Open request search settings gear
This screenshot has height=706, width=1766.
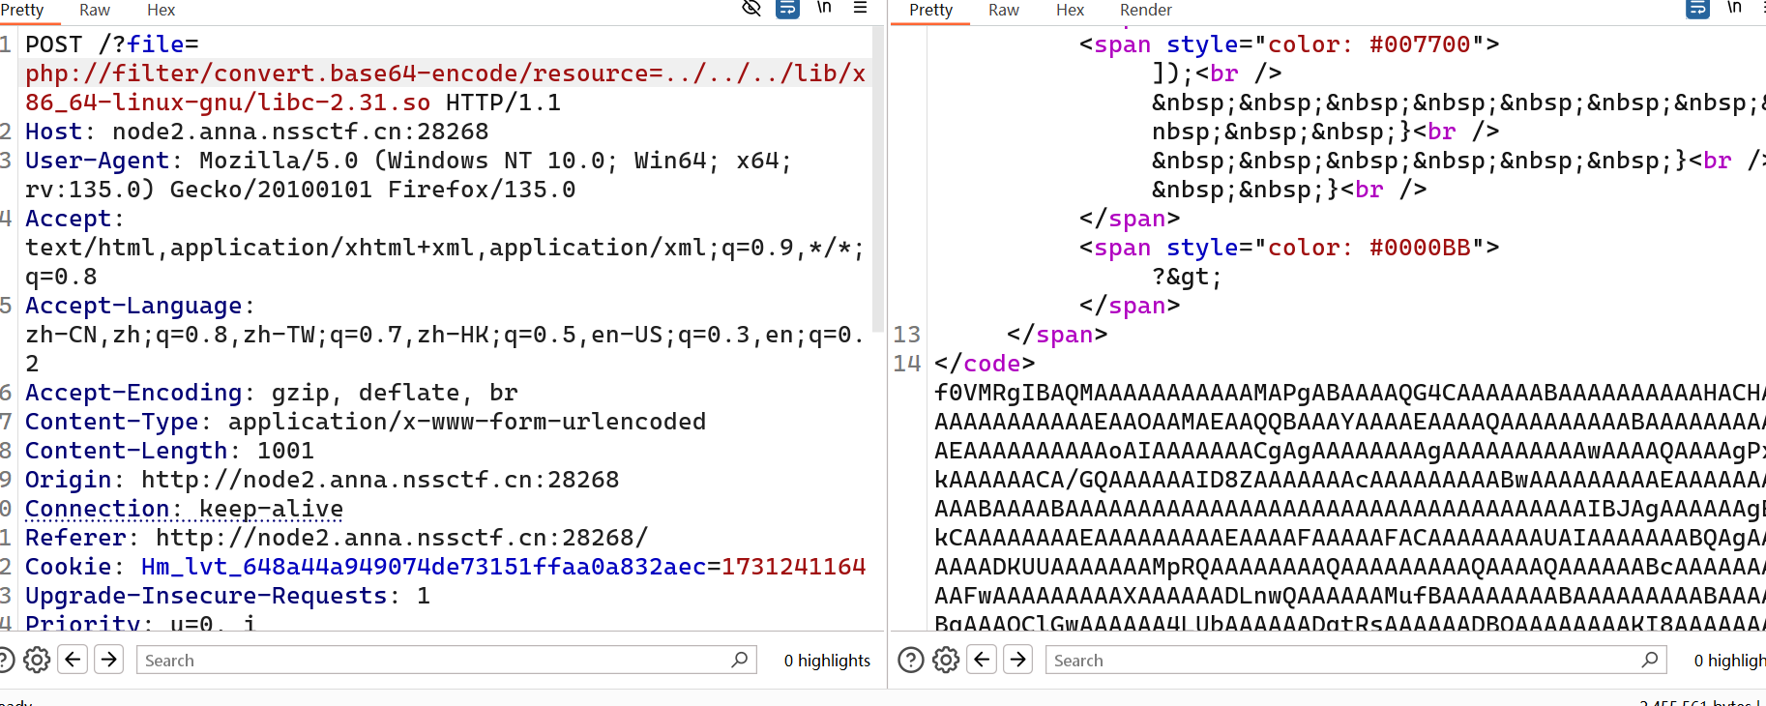click(x=37, y=660)
